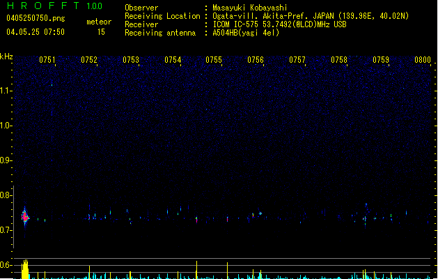Click the HROFFT 1.0.0 title text
Viewport: 438px width, 279px height.
tap(54, 6)
